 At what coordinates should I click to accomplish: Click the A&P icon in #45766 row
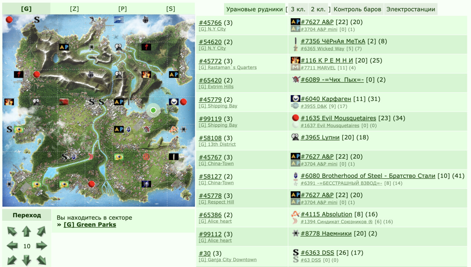click(295, 22)
